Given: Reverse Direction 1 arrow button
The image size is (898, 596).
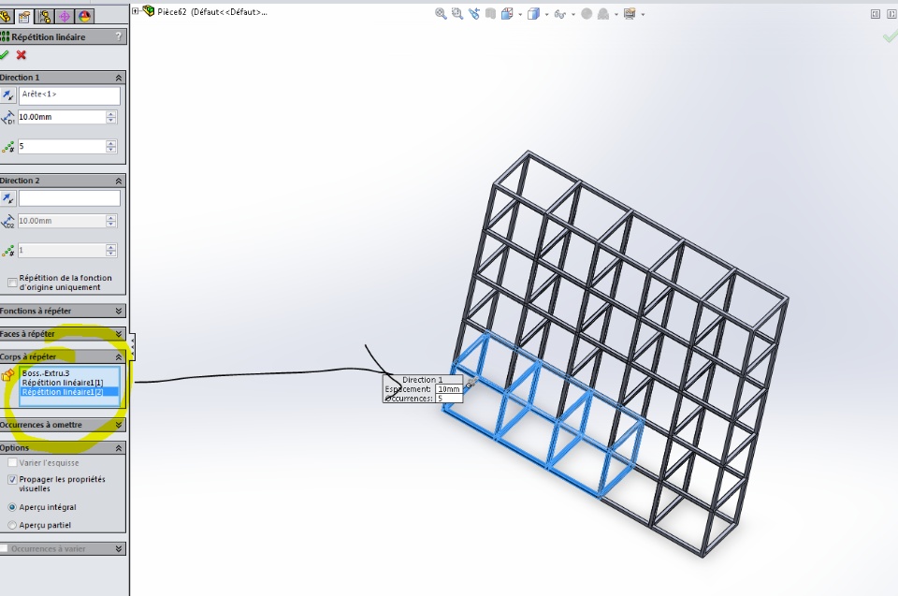Looking at the screenshot, I should [8, 95].
